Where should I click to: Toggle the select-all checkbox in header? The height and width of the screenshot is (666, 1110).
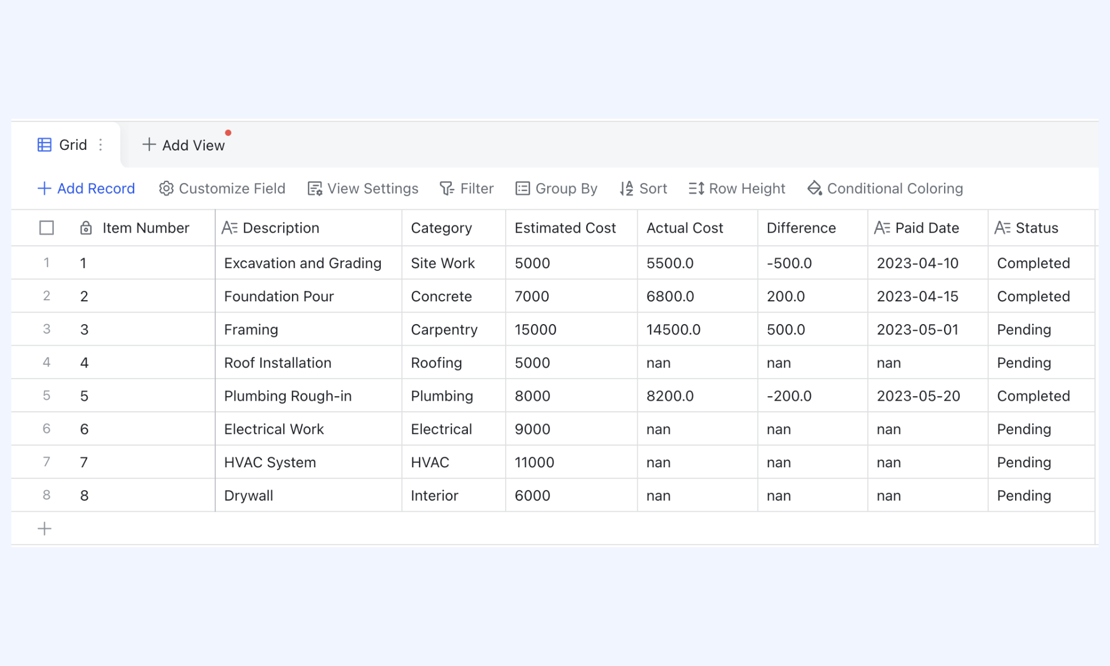(x=47, y=228)
